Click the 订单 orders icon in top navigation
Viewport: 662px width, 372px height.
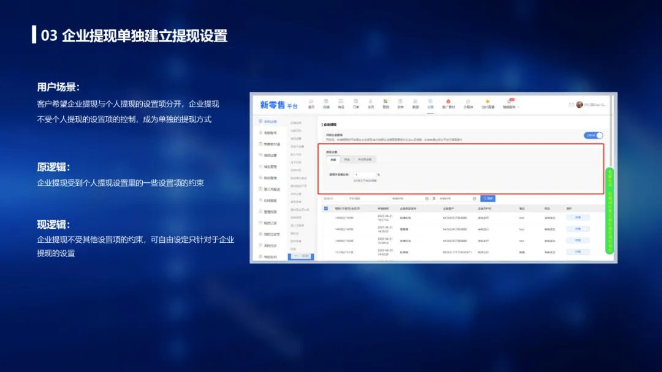[356, 103]
